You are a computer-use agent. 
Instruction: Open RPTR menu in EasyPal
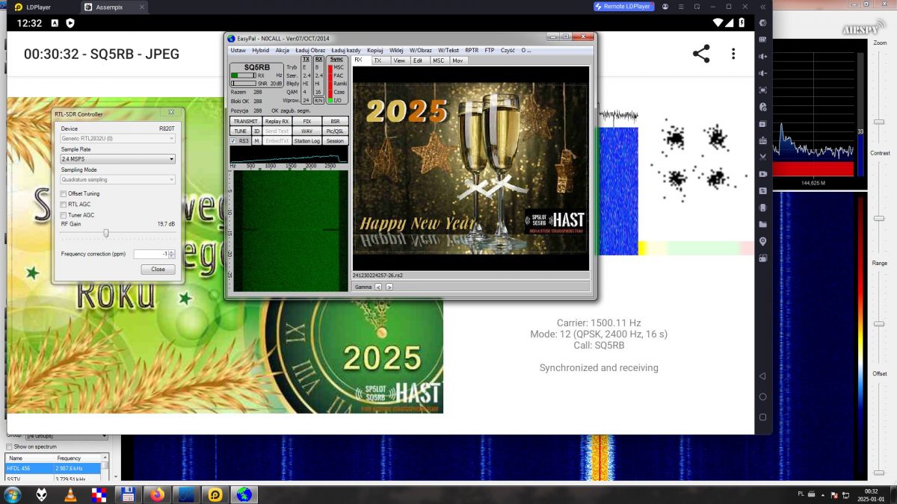pyautogui.click(x=472, y=50)
